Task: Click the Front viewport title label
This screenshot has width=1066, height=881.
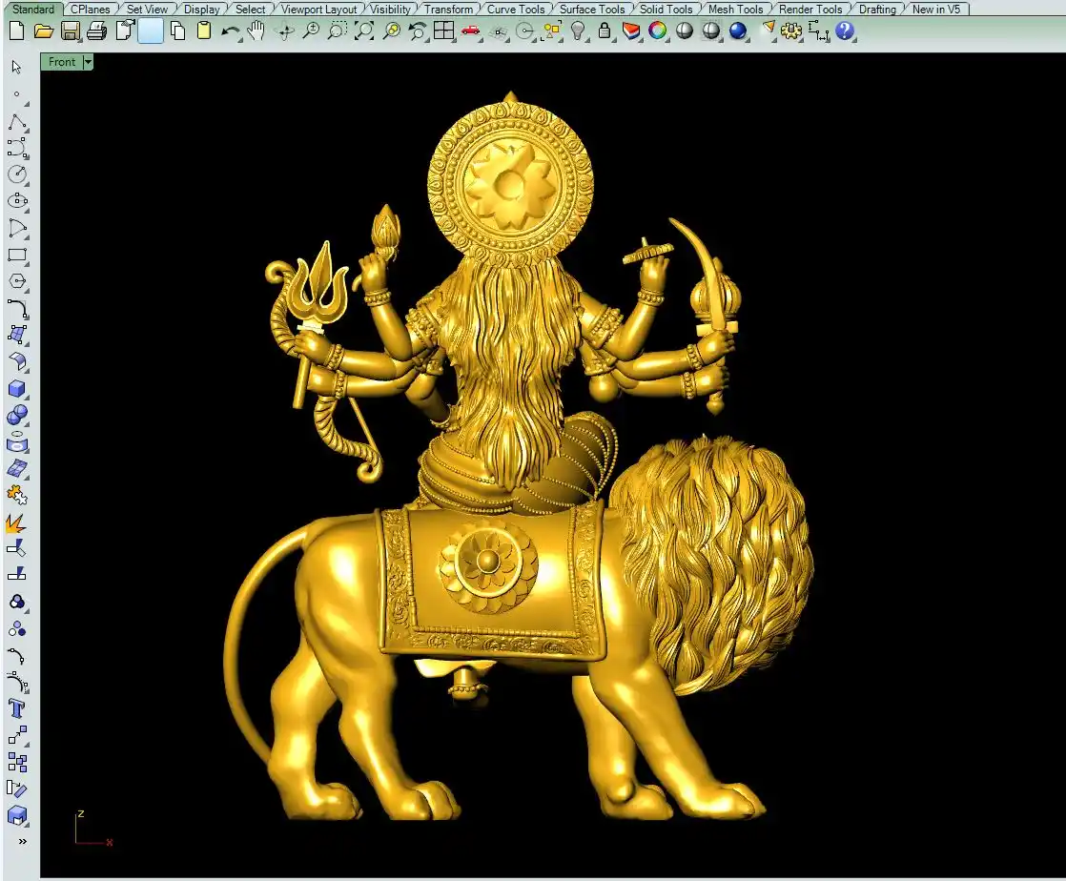Action: 62,62
